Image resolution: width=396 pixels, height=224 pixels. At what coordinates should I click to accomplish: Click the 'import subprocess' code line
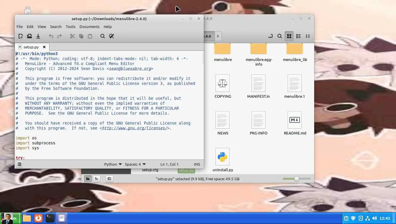(35, 143)
